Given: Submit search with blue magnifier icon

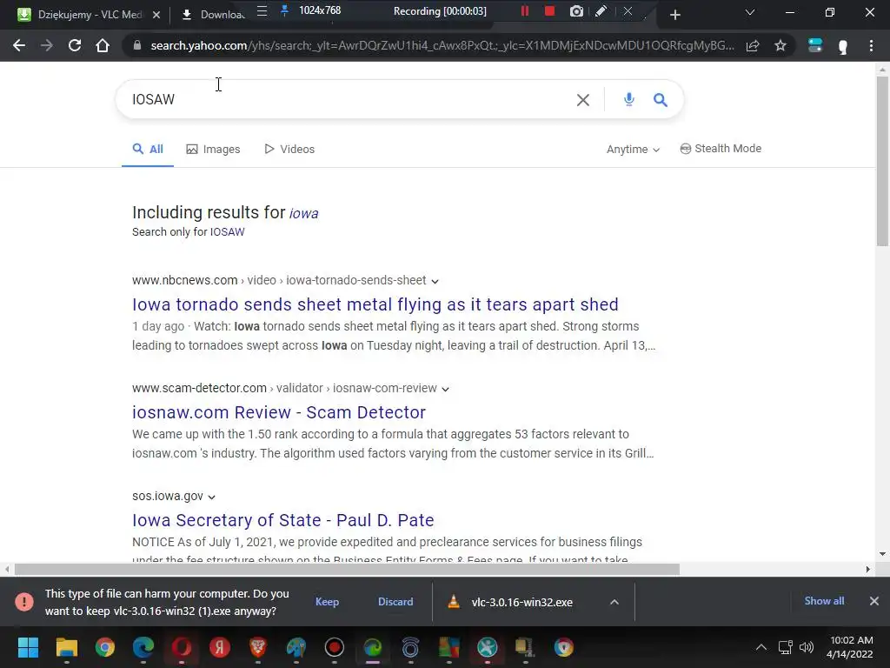Looking at the screenshot, I should (661, 100).
